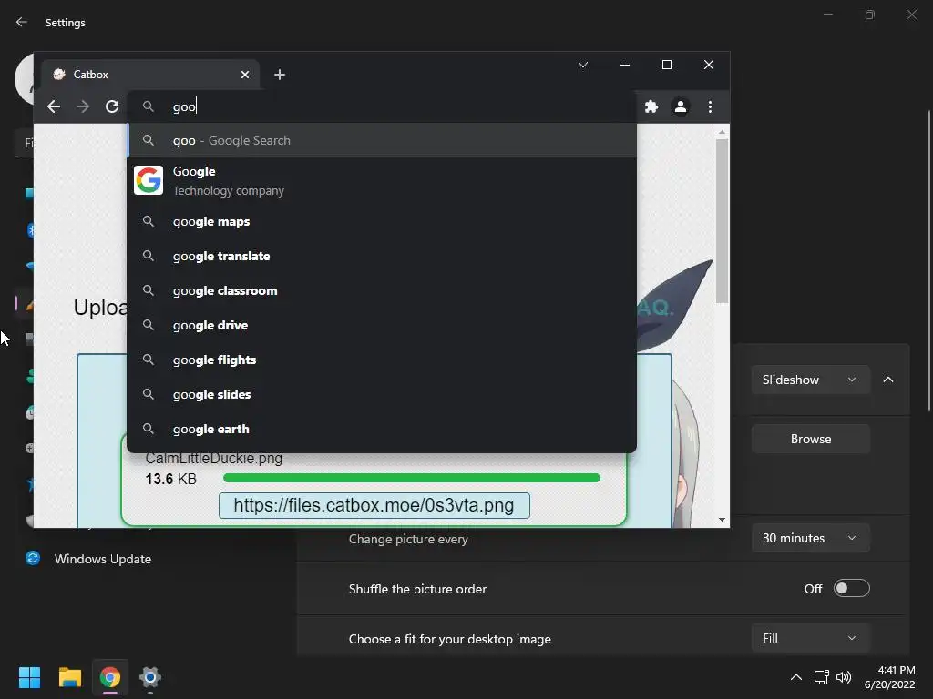Screen dimensions: 933x699
Task: Open Slideshow background dropdown in Settings
Action: [x=810, y=380]
